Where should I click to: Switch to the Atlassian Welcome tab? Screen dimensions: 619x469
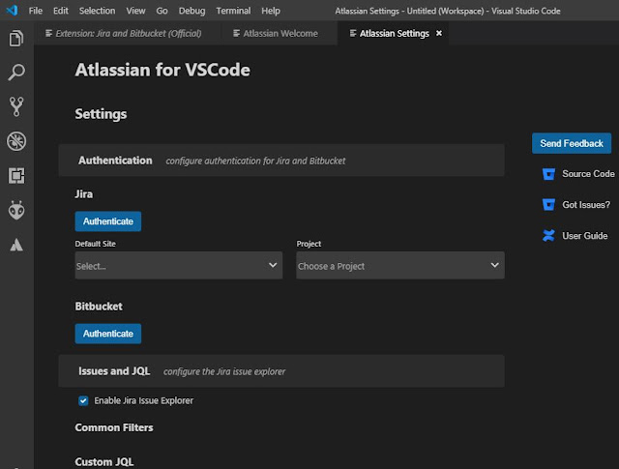coord(280,33)
